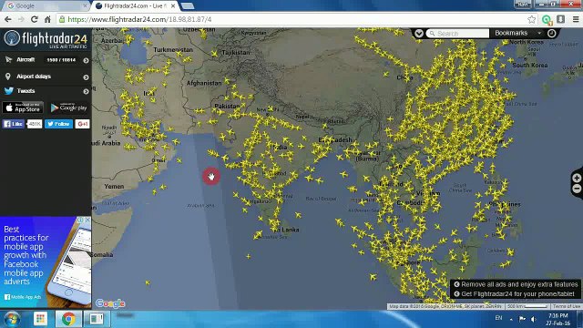Screen dimensions: 583x328
Task: Select the Flightradar24.com browser tab
Action: 134,6
